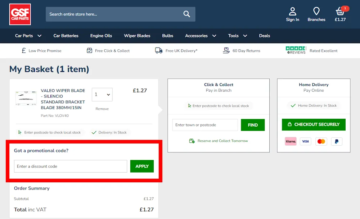Click the search magnifier icon
The height and width of the screenshot is (219, 360).
click(186, 14)
